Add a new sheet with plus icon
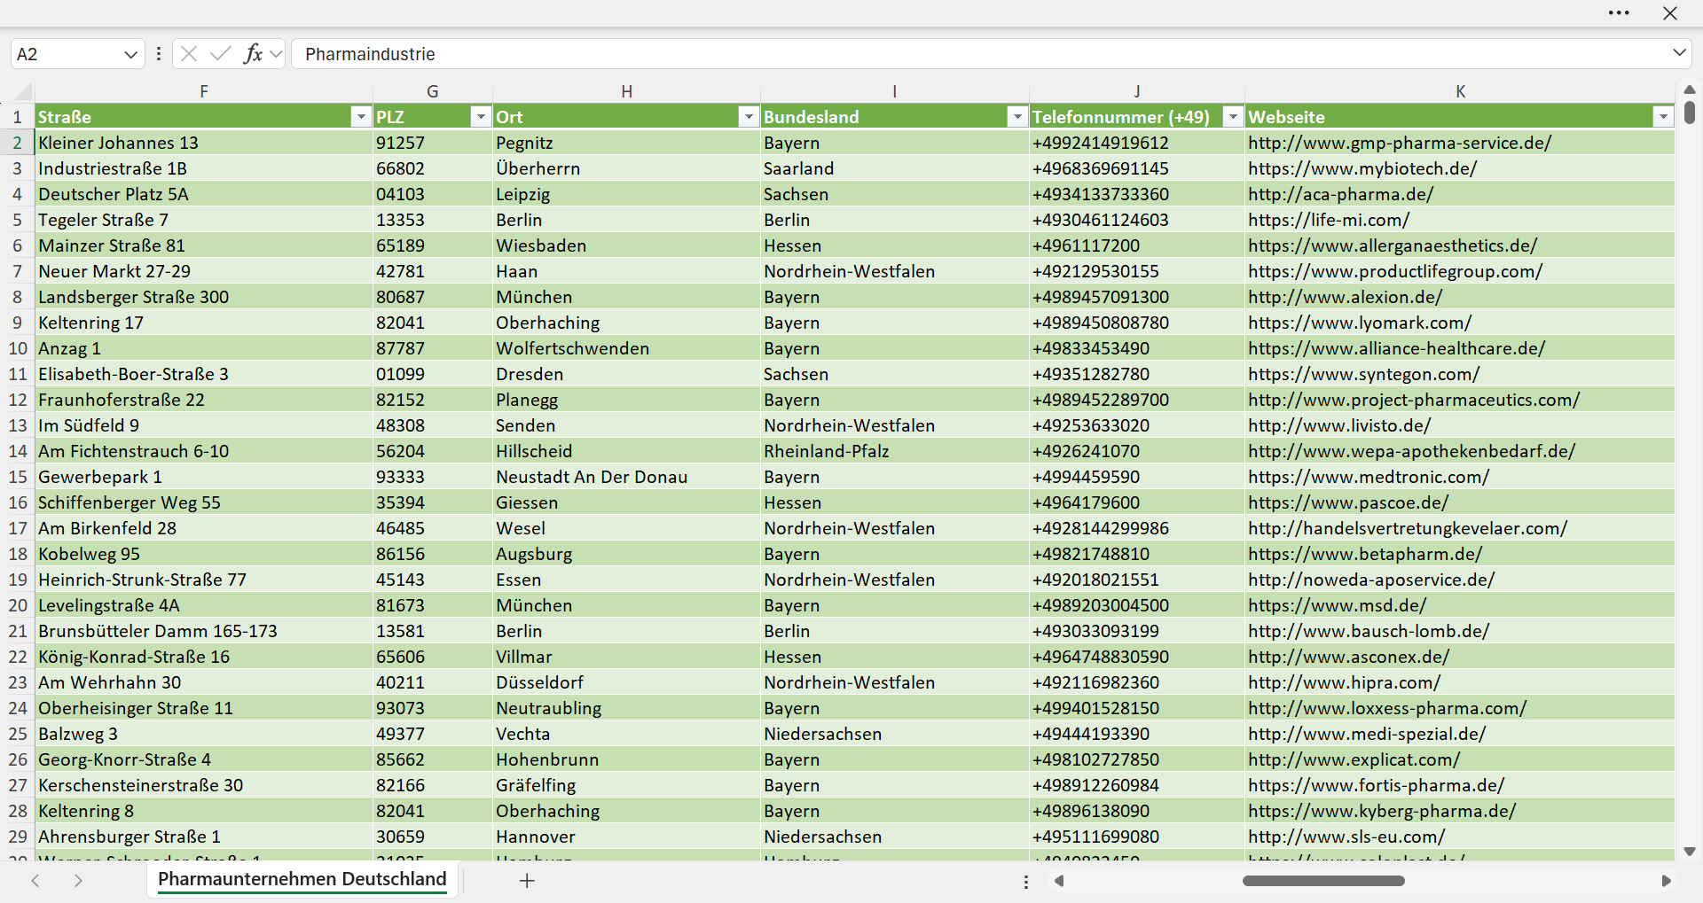This screenshot has width=1703, height=903. (527, 881)
